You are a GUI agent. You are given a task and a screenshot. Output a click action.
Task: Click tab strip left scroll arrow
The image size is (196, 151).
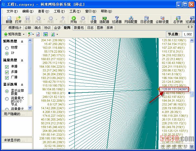click(x=188, y=27)
